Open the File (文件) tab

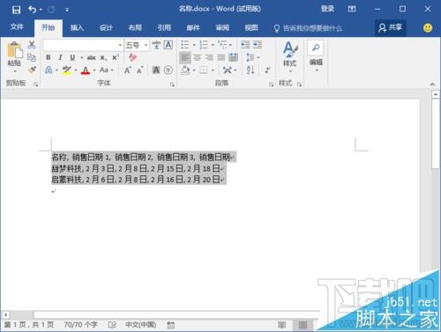click(x=17, y=27)
